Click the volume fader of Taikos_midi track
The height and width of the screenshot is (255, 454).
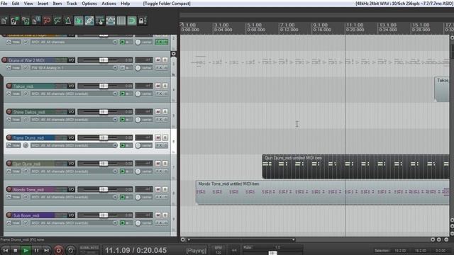[104, 86]
